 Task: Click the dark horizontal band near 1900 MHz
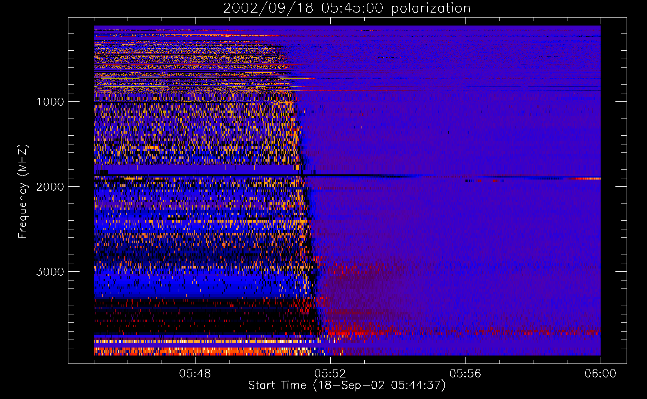pyautogui.click(x=256, y=176)
